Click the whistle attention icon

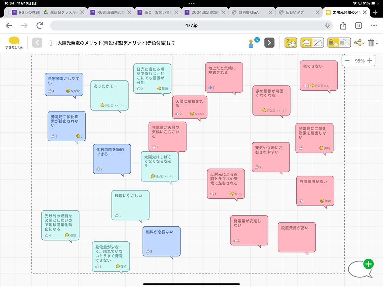click(291, 43)
